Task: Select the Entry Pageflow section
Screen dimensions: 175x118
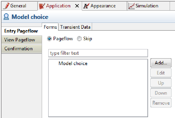Action: [22, 31]
